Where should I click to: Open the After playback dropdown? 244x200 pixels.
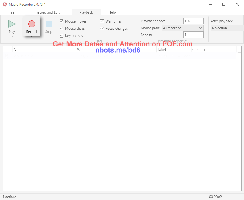click(x=227, y=28)
